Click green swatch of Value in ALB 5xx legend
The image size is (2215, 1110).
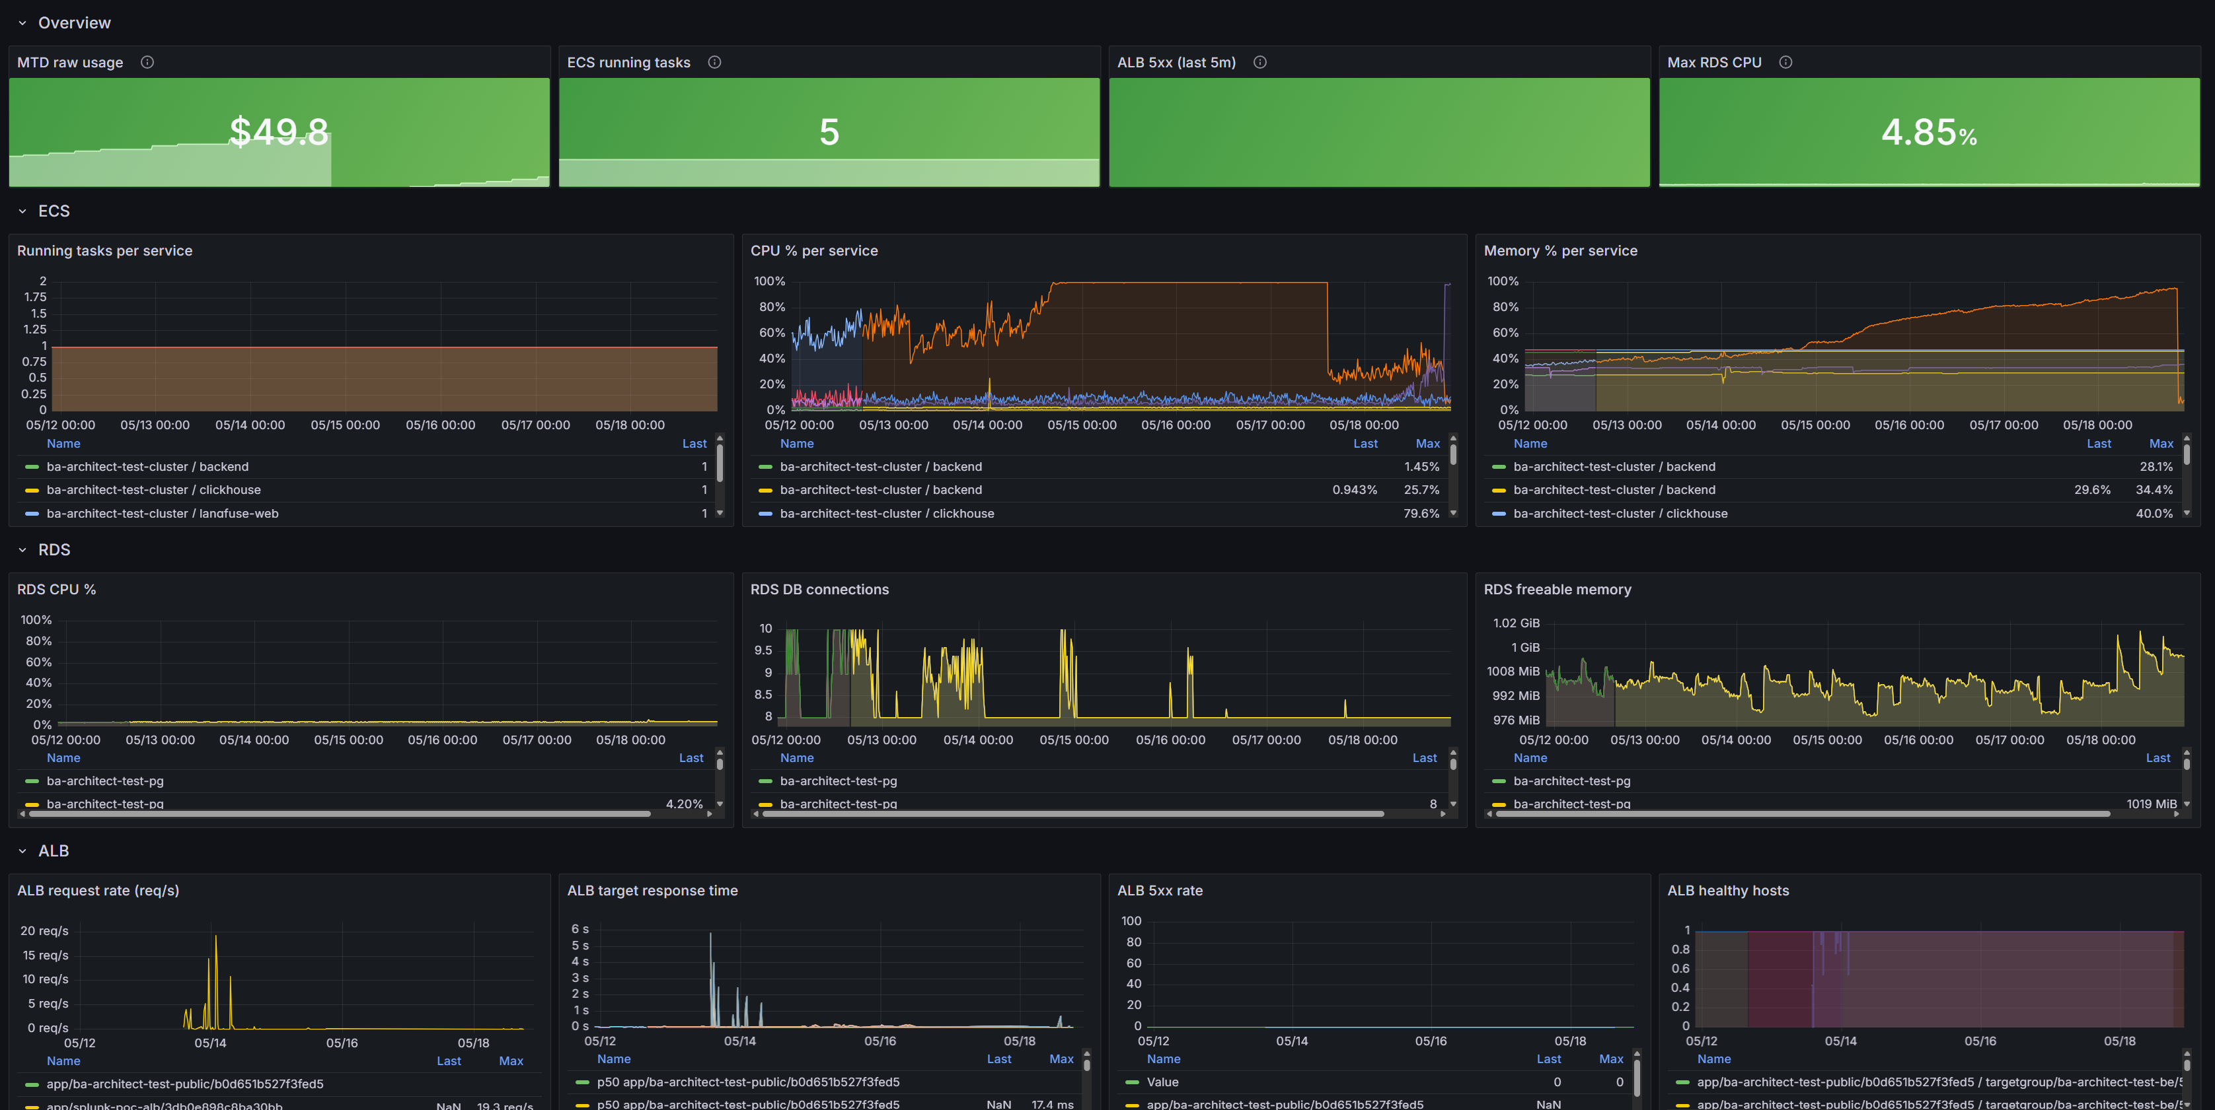tap(1131, 1082)
